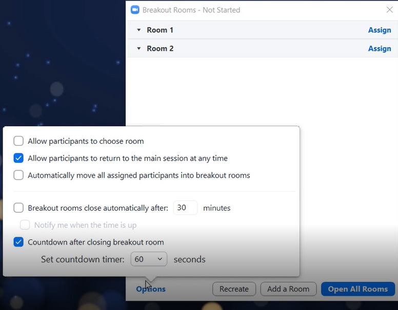Click Open All Rooms button

[x=358, y=289]
